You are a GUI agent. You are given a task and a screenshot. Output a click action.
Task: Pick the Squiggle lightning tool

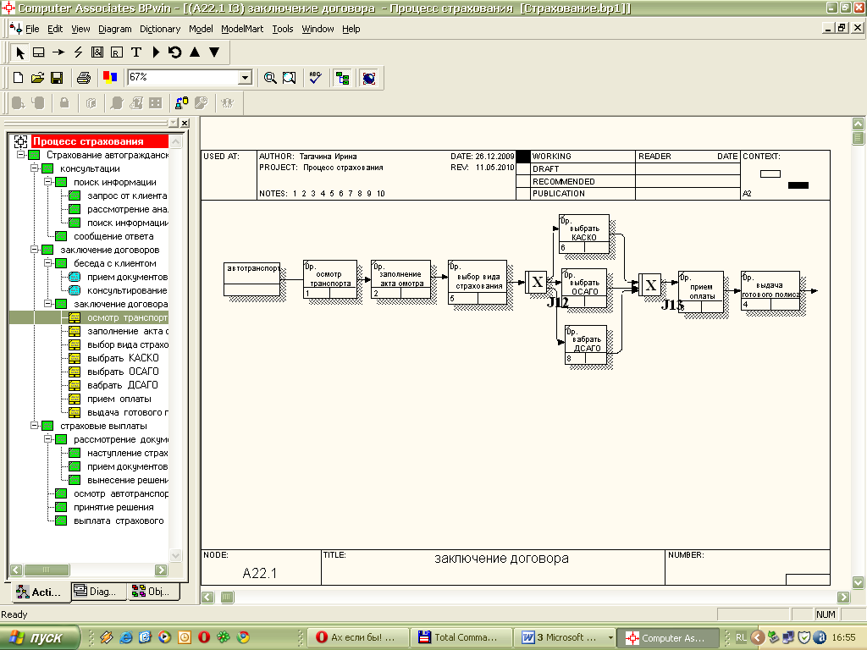(x=78, y=52)
